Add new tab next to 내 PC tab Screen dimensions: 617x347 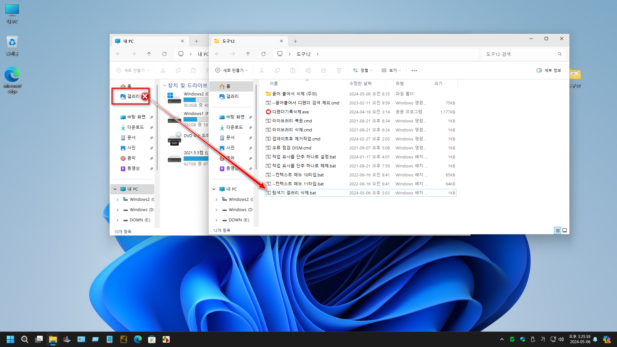click(x=196, y=41)
